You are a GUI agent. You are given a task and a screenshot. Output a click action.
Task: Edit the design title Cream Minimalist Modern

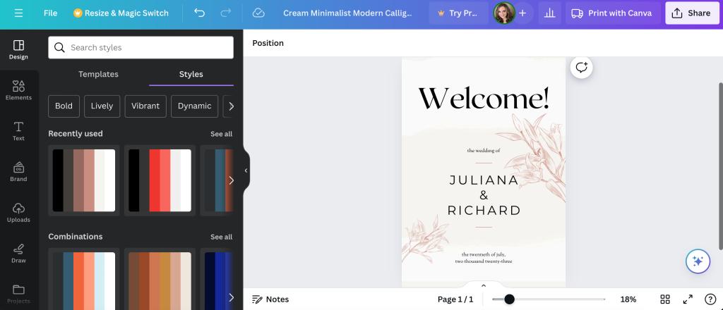pos(347,13)
